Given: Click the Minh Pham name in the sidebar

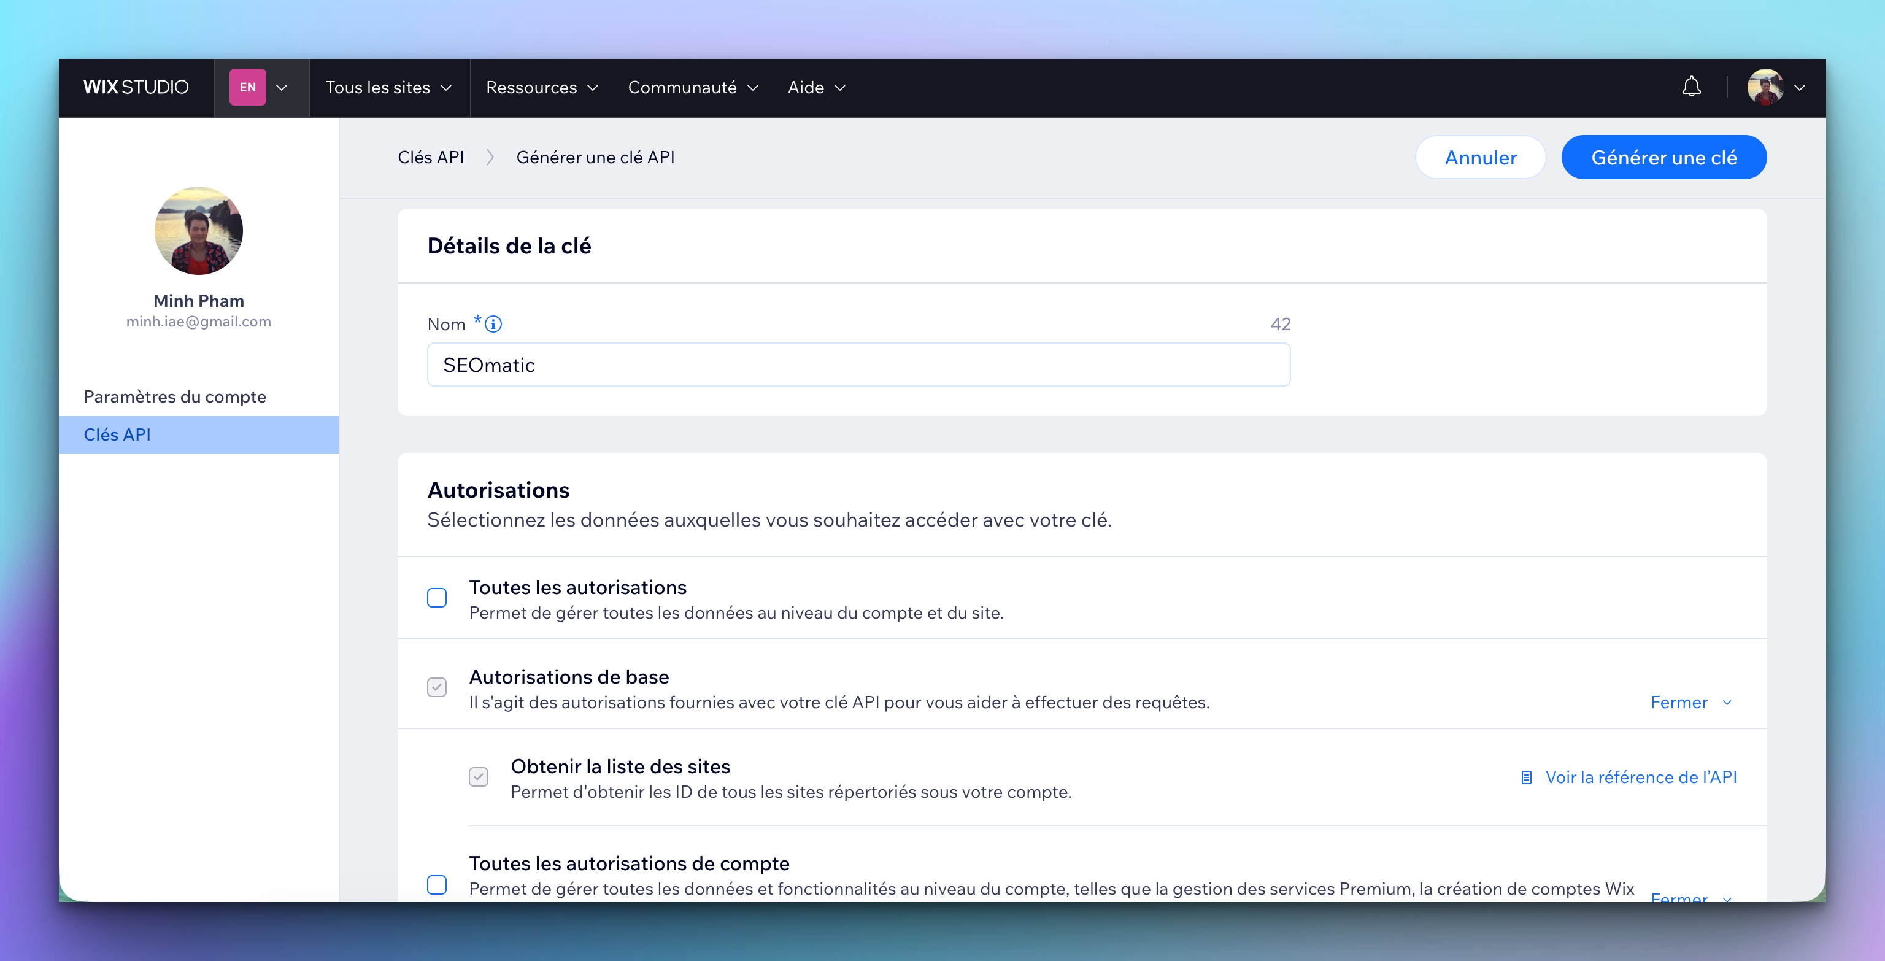Looking at the screenshot, I should click(198, 301).
